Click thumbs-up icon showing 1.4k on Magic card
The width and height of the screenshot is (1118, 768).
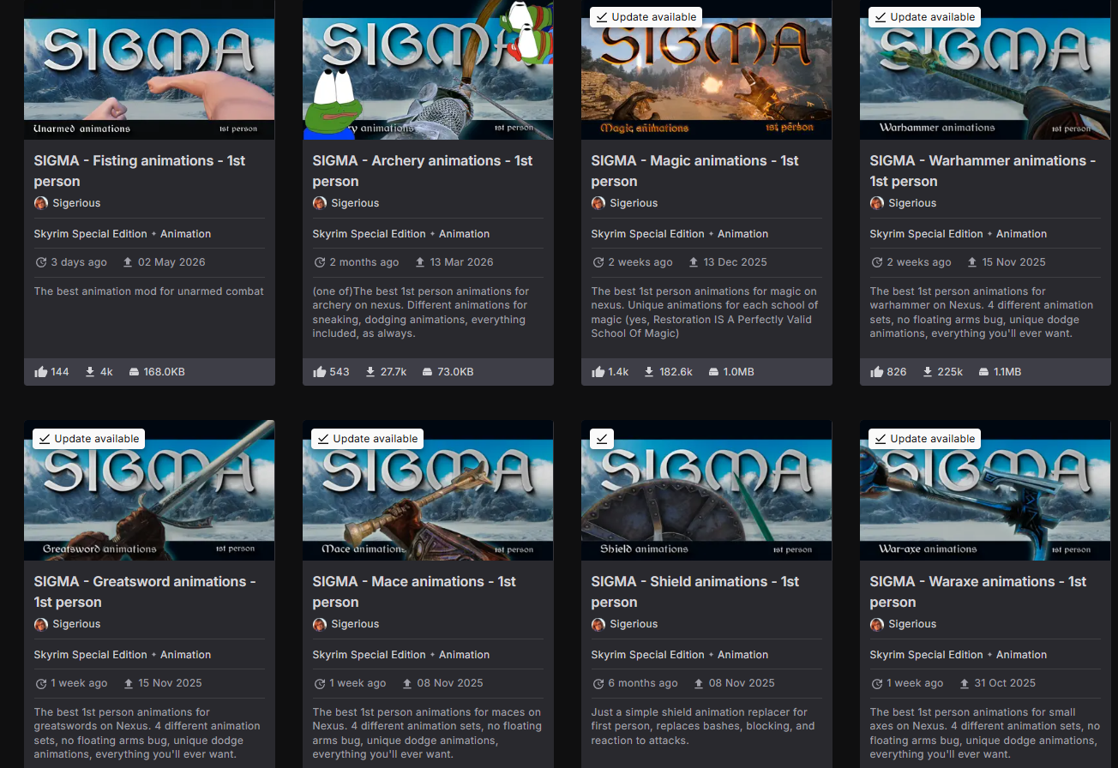pos(598,372)
